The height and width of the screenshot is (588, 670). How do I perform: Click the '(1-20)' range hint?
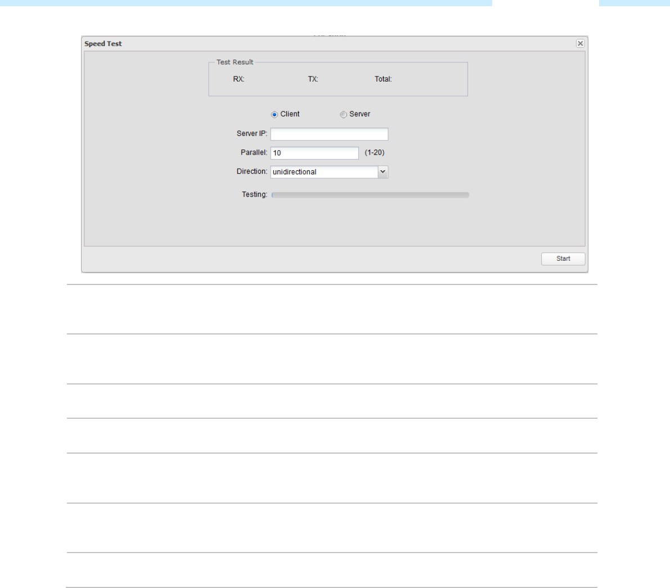[374, 152]
